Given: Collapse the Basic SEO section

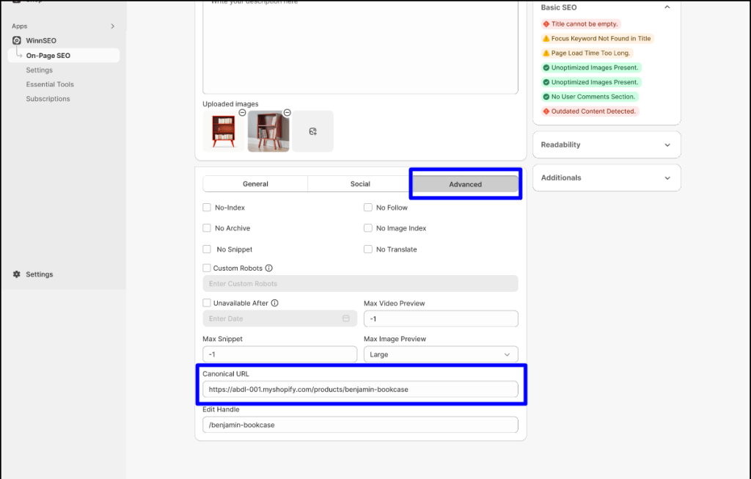Looking at the screenshot, I should click(667, 7).
